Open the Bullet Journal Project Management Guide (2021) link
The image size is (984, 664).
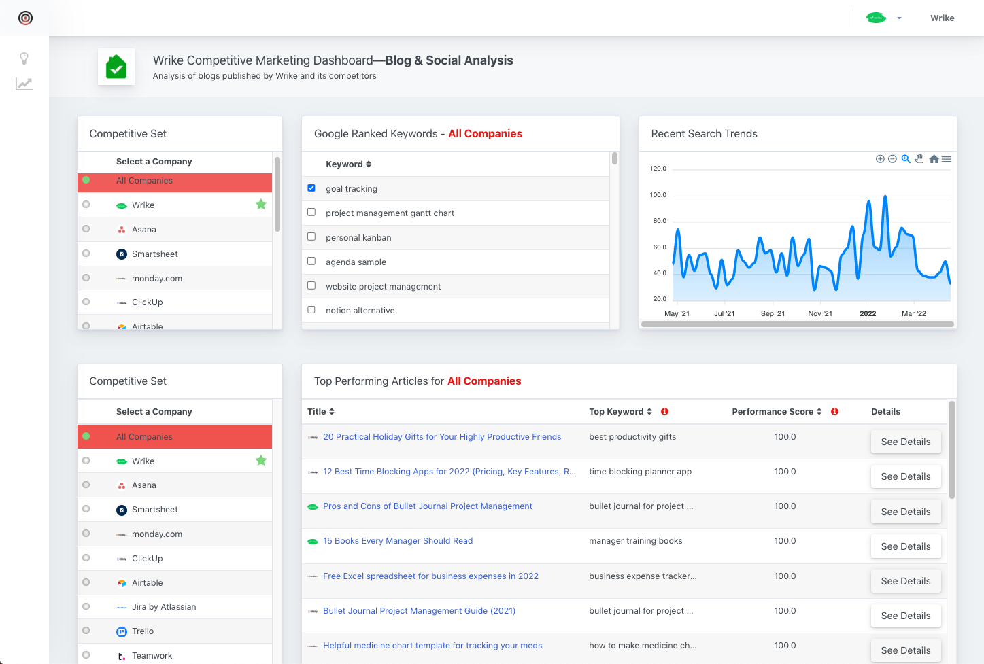(419, 611)
